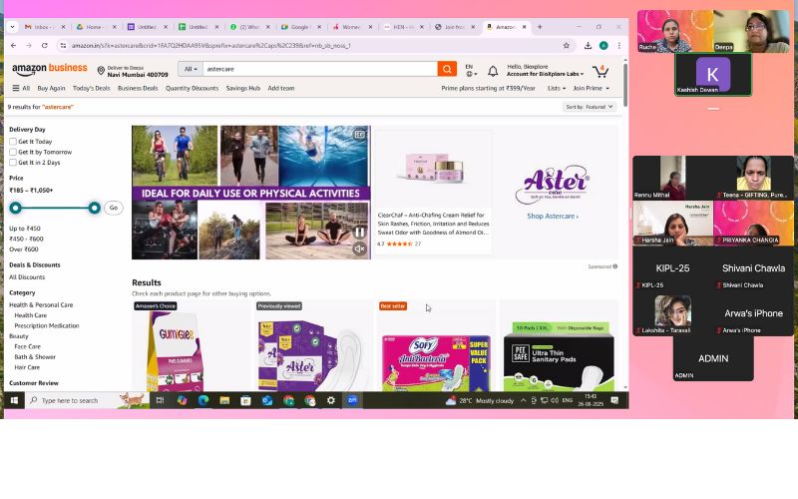
Task: Bookmark this page with star icon
Action: (567, 45)
